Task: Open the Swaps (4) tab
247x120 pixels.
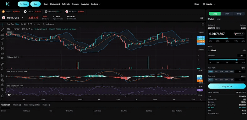Action: tap(46, 105)
